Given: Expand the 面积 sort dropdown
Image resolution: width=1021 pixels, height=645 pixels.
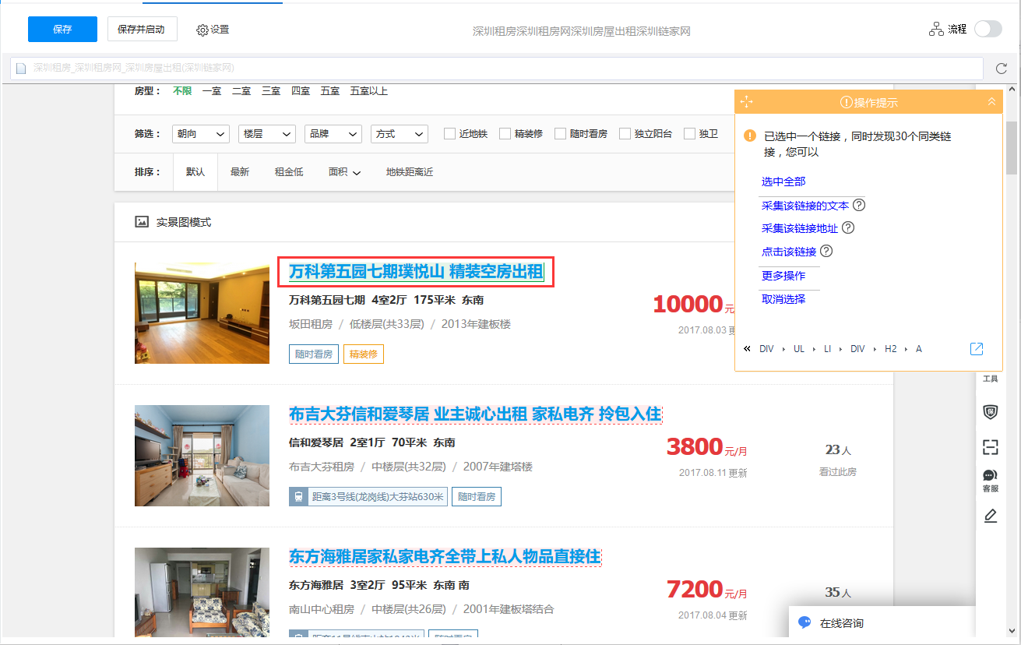Looking at the screenshot, I should (344, 172).
